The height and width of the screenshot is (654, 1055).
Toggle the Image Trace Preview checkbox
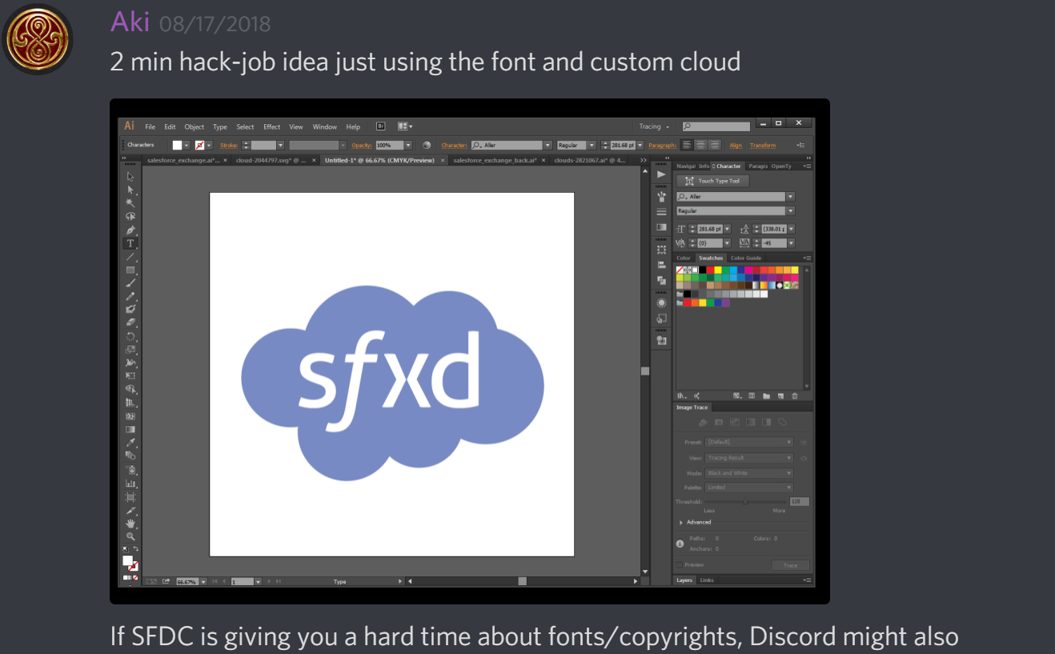coord(680,565)
